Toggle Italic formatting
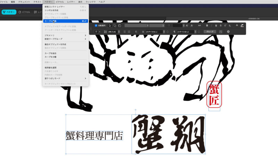Image resolution: width=278 pixels, height=159 pixels. pyautogui.click(x=212, y=25)
